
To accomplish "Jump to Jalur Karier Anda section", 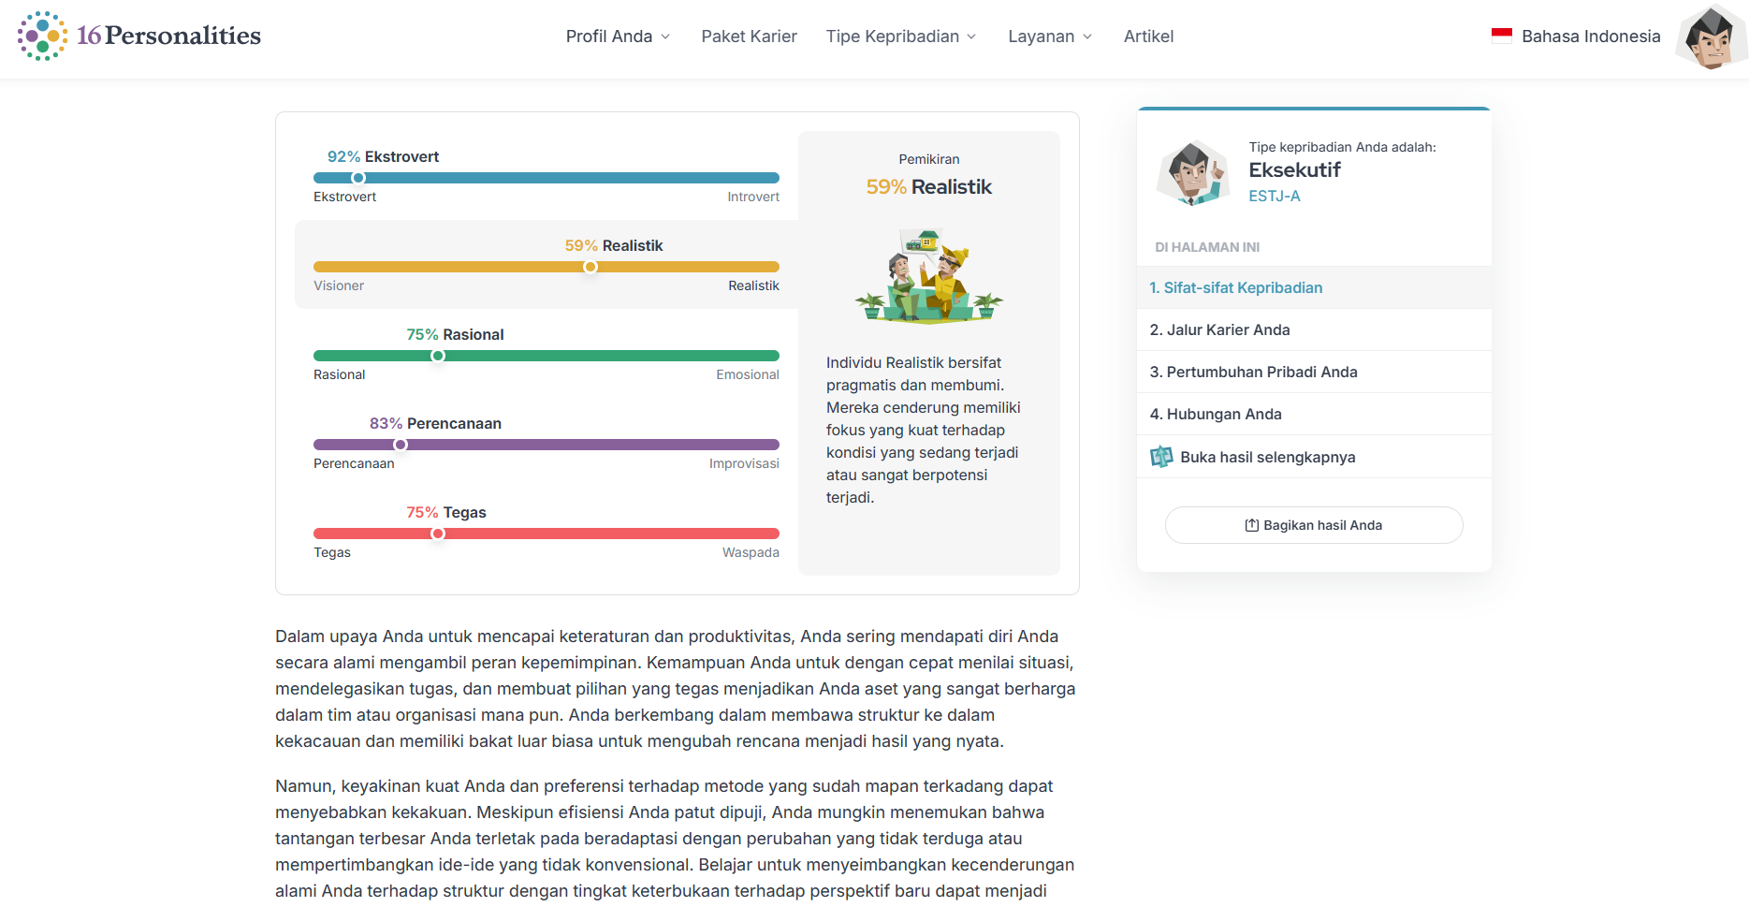I will click(x=1219, y=329).
